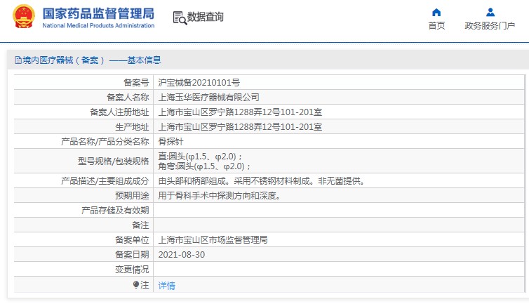The image size is (529, 304).
Task: Click the address in 备案人注册地址 row
Action: coord(240,112)
